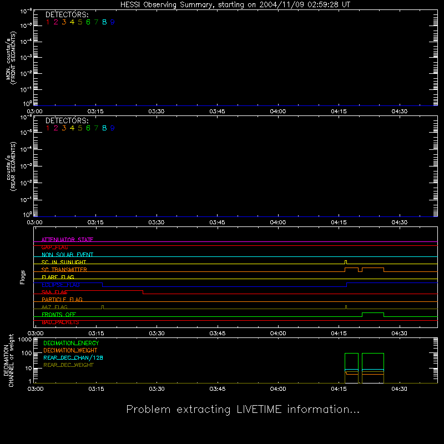444x444 pixels.
Task: Click the SC_TRANSMITTER flag label
Action: coord(64,270)
